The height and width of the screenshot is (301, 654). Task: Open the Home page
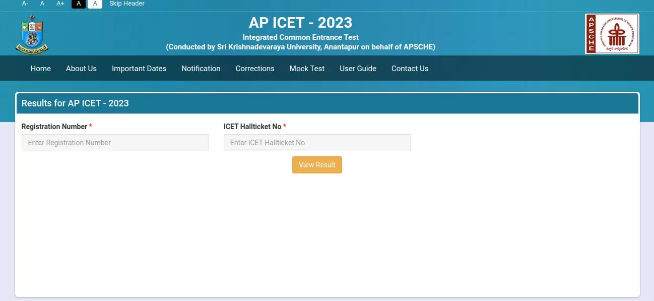tap(40, 68)
